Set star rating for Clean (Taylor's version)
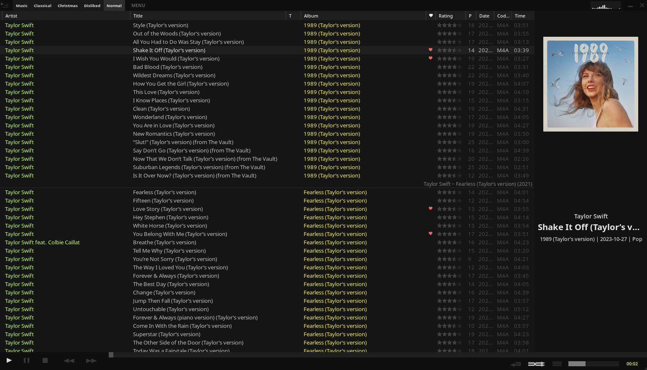 450,109
